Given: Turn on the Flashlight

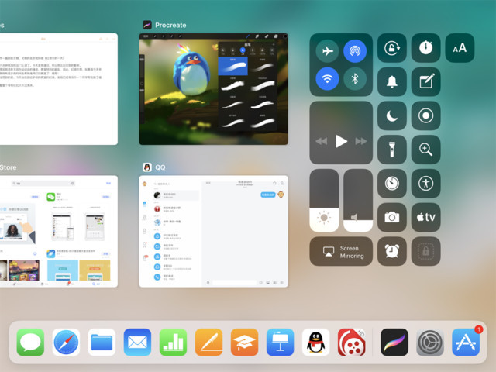Looking at the screenshot, I should click(x=392, y=150).
